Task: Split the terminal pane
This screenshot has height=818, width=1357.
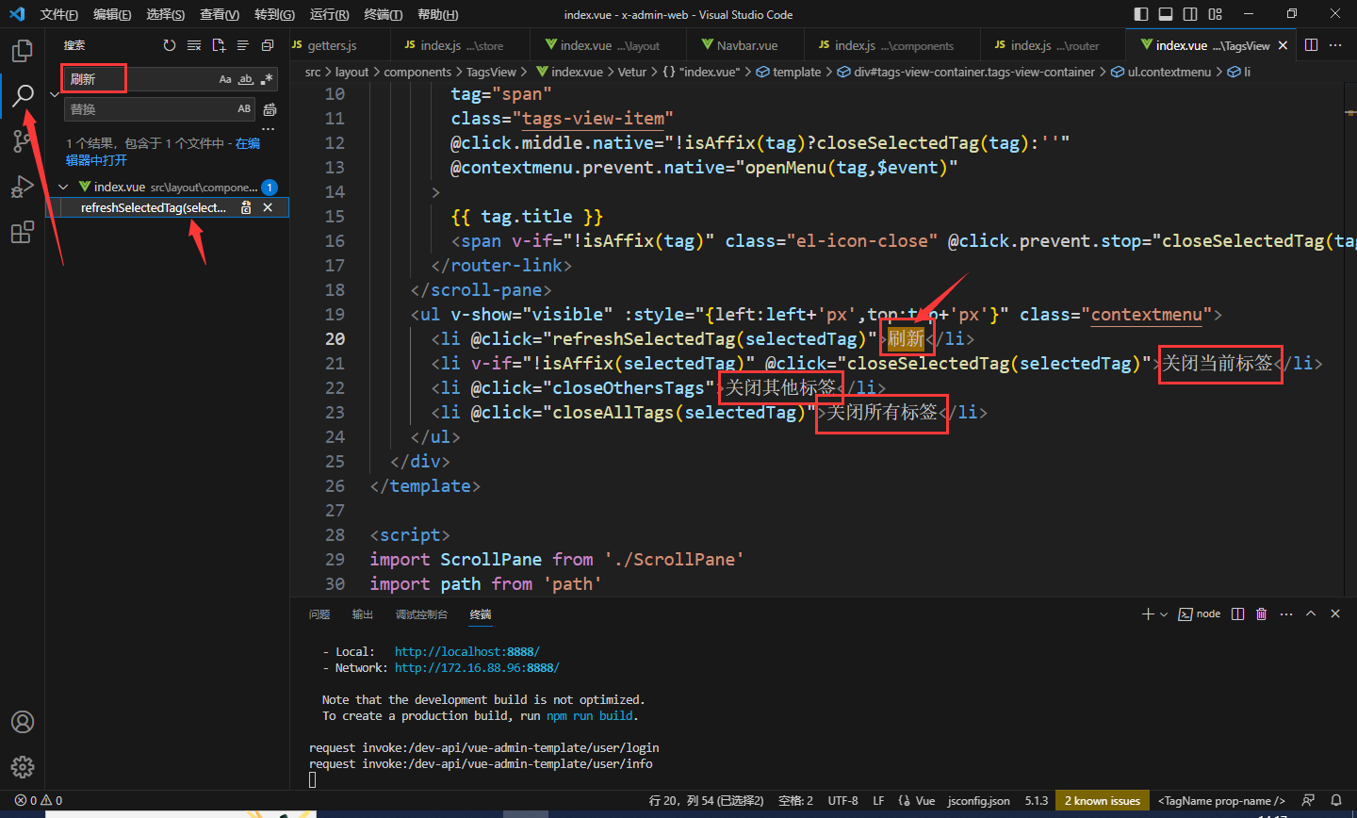Action: 1237,613
